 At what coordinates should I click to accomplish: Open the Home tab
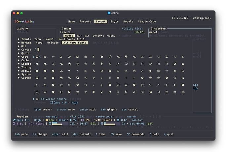click(71, 21)
